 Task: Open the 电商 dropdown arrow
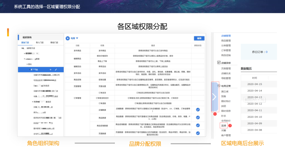(77, 38)
